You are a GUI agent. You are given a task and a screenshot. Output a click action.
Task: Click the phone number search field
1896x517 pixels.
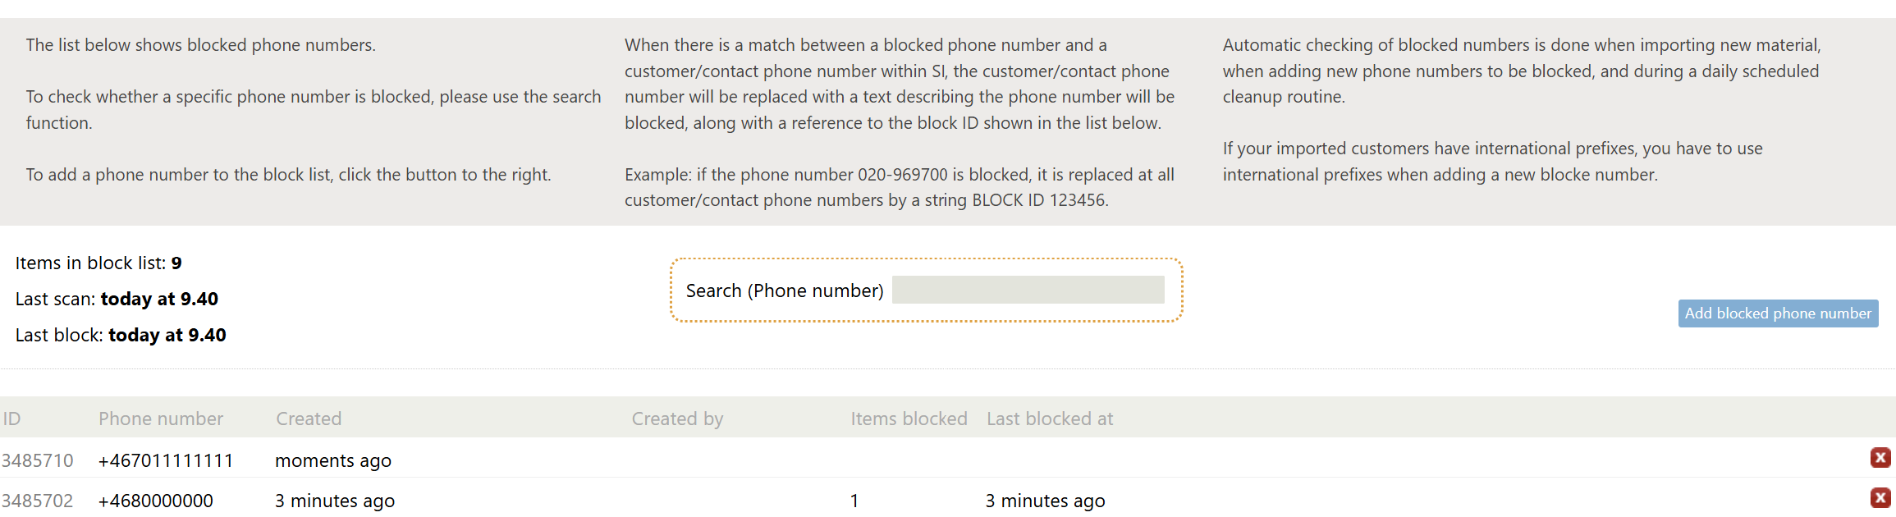coord(1028,290)
